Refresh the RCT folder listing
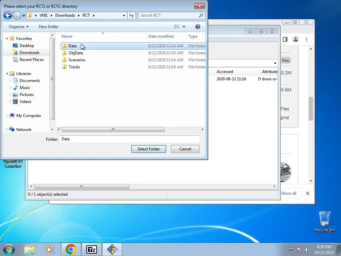341x256 pixels. click(x=132, y=15)
